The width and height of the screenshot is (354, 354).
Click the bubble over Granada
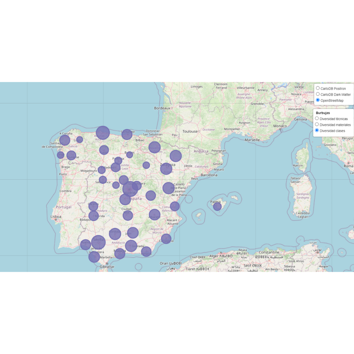131,246
